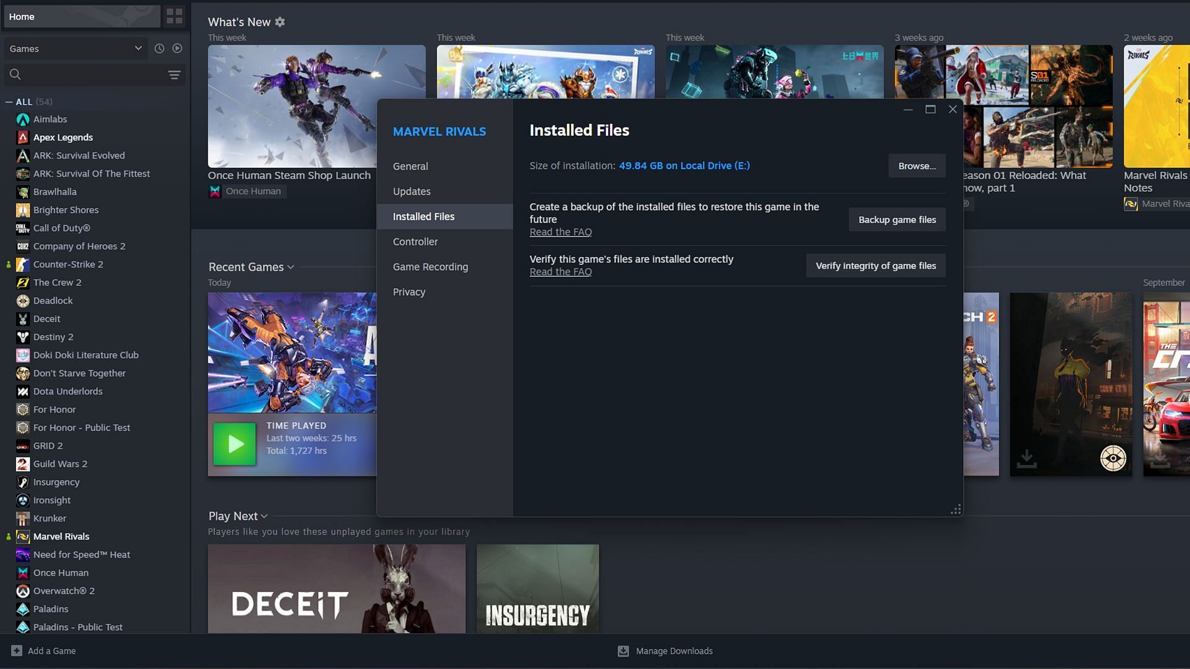The image size is (1190, 669).
Task: Select Doki Doki Literature Club in library
Action: tap(86, 355)
